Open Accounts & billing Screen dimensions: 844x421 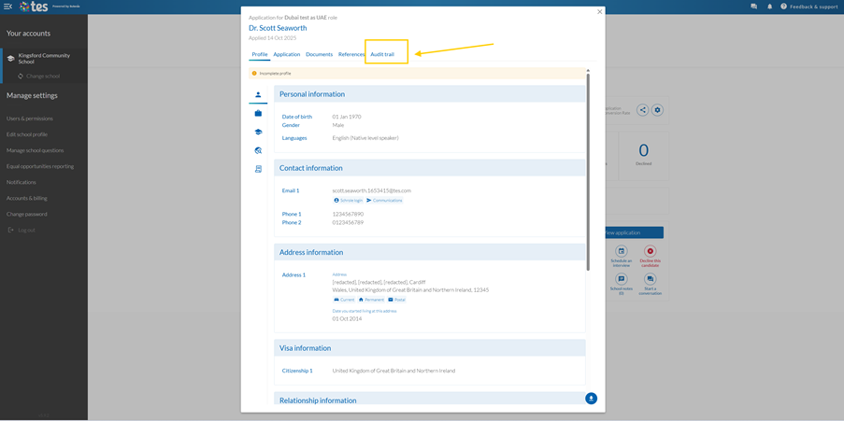[27, 198]
